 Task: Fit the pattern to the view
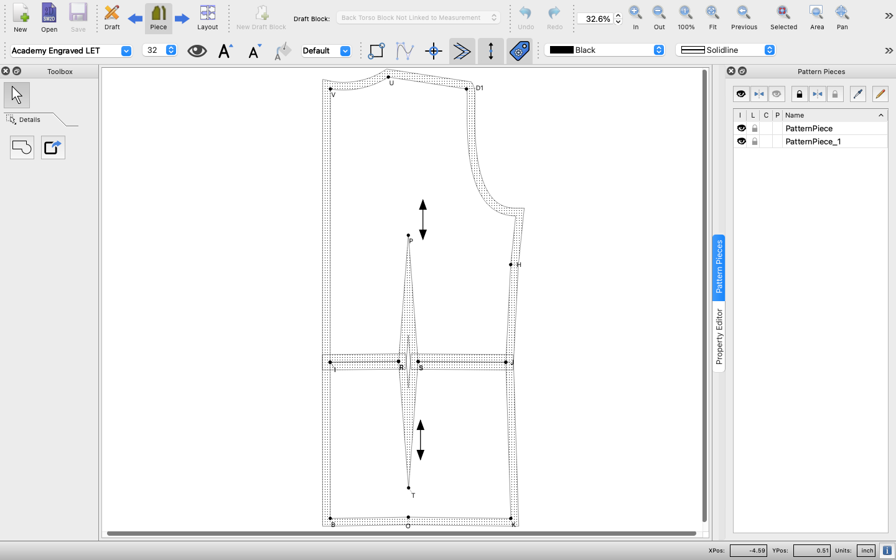pyautogui.click(x=712, y=18)
